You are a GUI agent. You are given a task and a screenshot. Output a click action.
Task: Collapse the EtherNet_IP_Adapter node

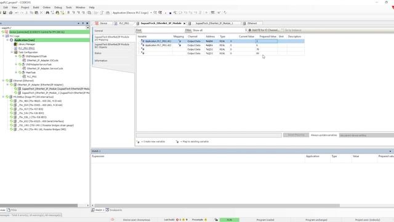[7, 84]
